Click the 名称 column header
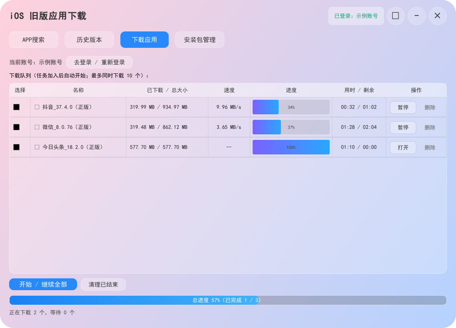Screen dimensions: 456x328 [78, 90]
